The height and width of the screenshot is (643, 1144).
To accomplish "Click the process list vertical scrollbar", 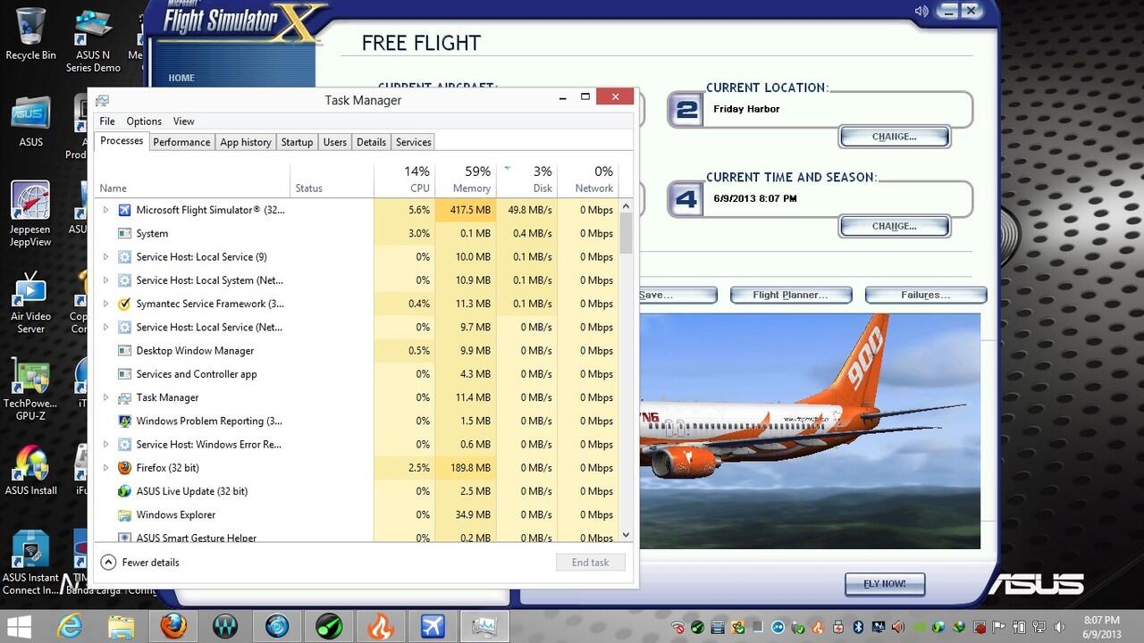I will click(x=626, y=357).
